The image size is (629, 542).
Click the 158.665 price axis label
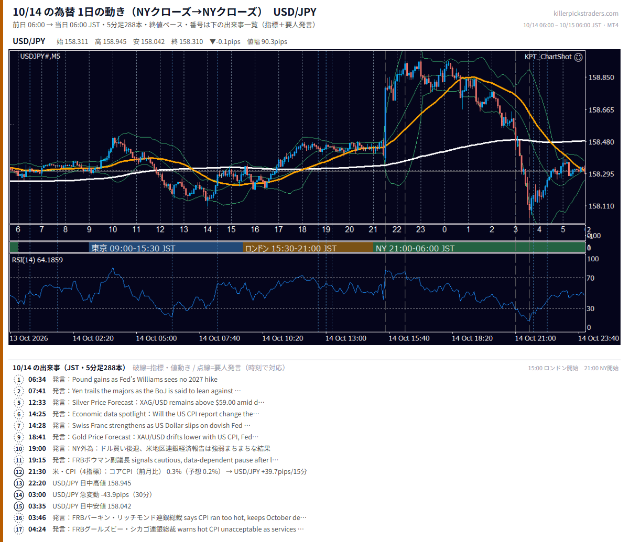tap(601, 110)
